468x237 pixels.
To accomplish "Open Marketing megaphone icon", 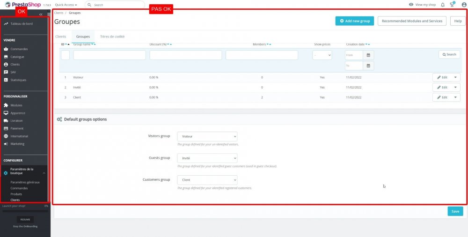I will click(x=6, y=144).
